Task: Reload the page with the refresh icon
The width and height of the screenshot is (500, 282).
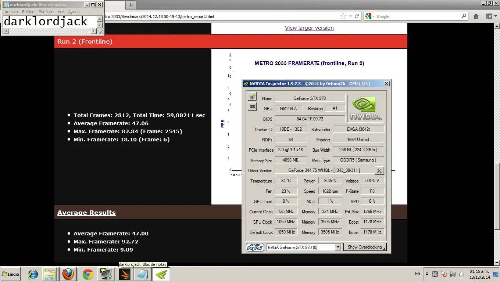Action: click(x=357, y=17)
